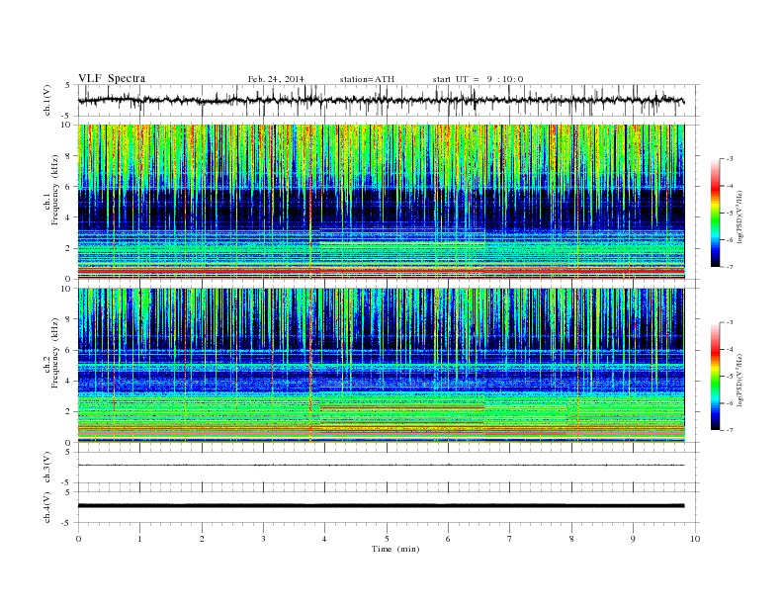783x605 pixels.
Task: Click the 0 tick on the time axis
Action: click(78, 539)
